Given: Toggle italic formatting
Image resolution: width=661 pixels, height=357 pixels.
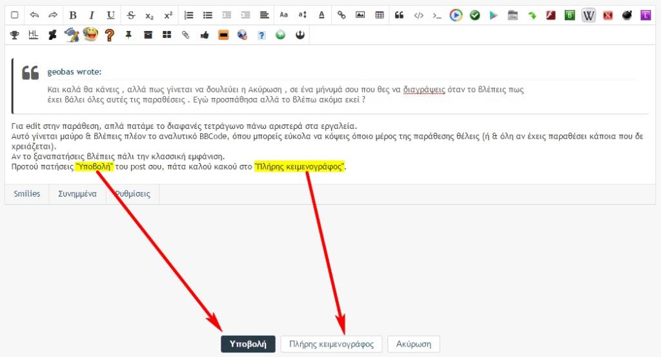Looking at the screenshot, I should (x=92, y=15).
